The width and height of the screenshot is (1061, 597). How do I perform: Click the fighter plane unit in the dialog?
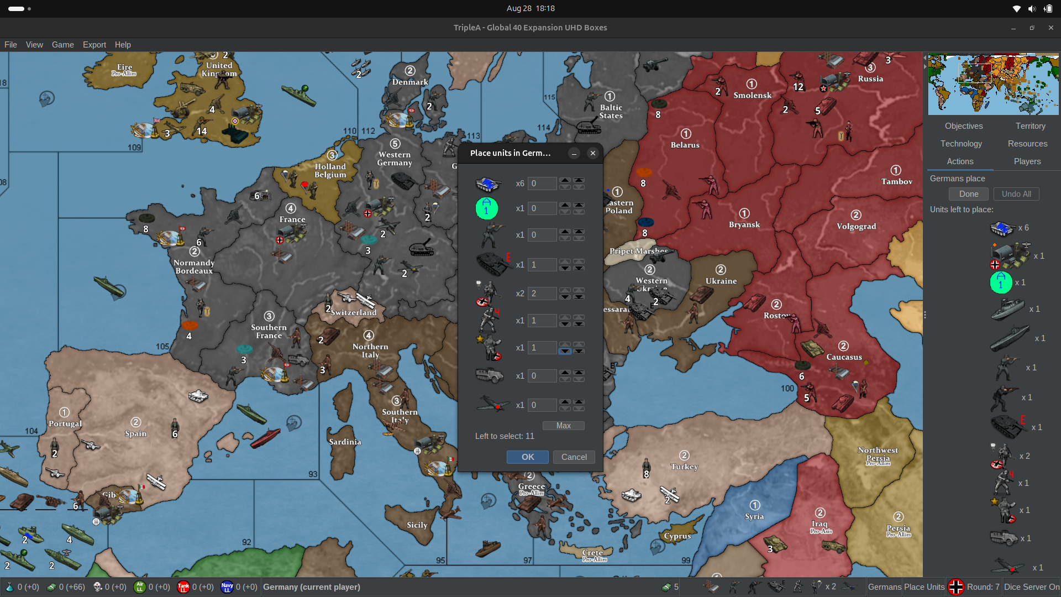pos(493,405)
